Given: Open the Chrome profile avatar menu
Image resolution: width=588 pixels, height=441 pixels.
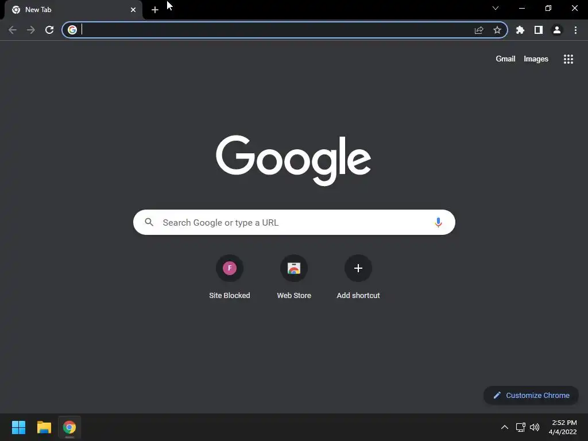Looking at the screenshot, I should (x=557, y=30).
